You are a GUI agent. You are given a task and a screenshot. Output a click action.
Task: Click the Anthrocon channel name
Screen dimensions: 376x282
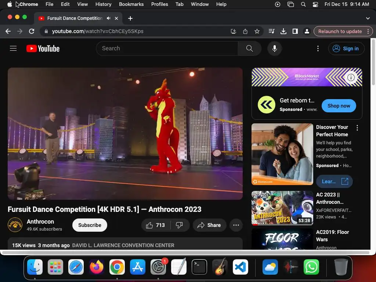coord(40,221)
